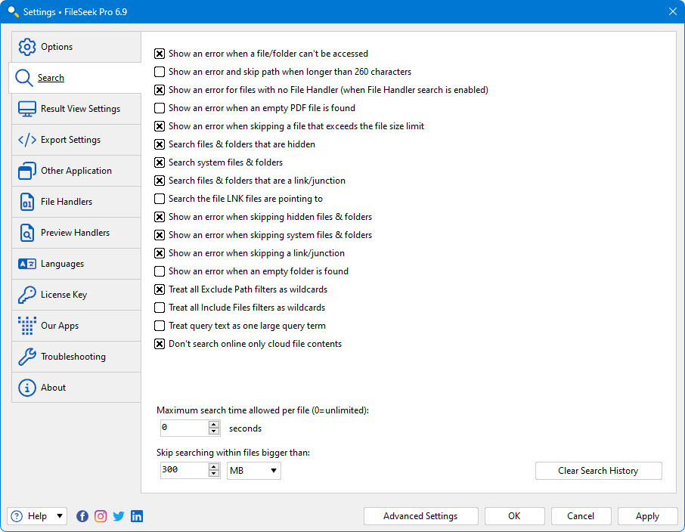
Task: Open the LinkedIn icon link
Action: coord(137,516)
